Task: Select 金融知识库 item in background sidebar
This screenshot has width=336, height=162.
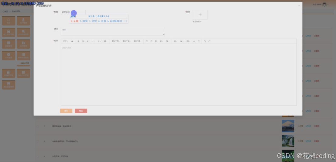Action: coord(24,63)
